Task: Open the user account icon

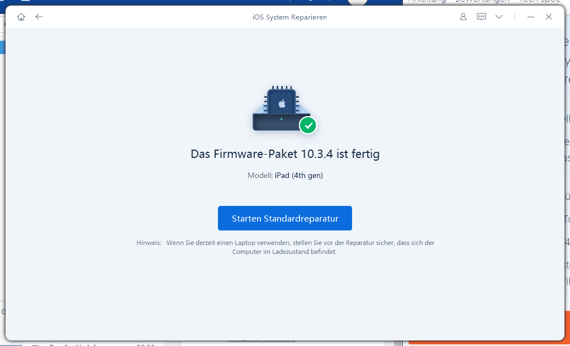Action: tap(463, 17)
